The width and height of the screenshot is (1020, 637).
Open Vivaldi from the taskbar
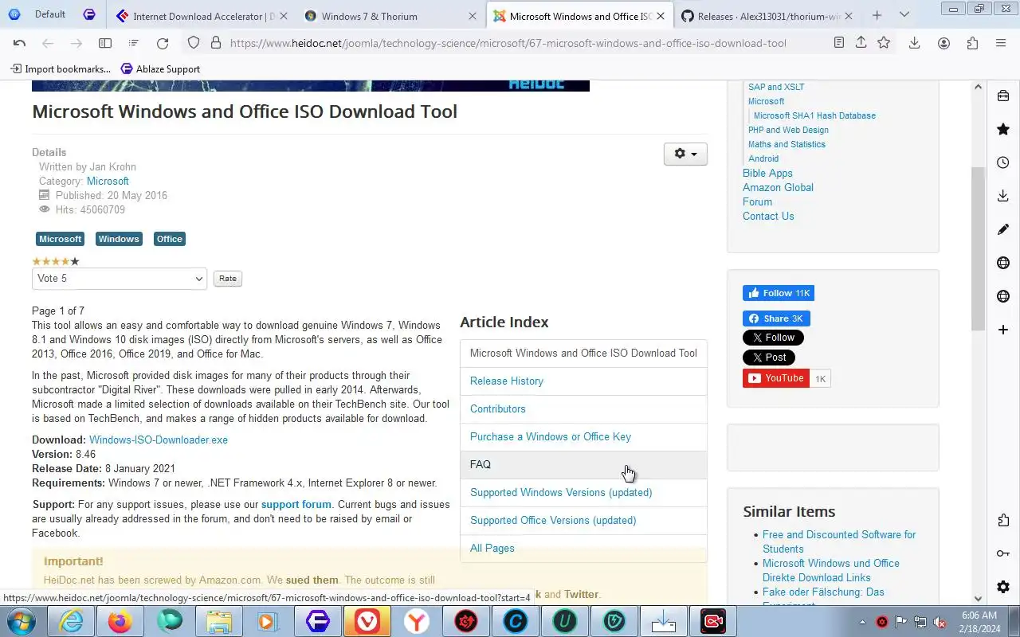[367, 621]
